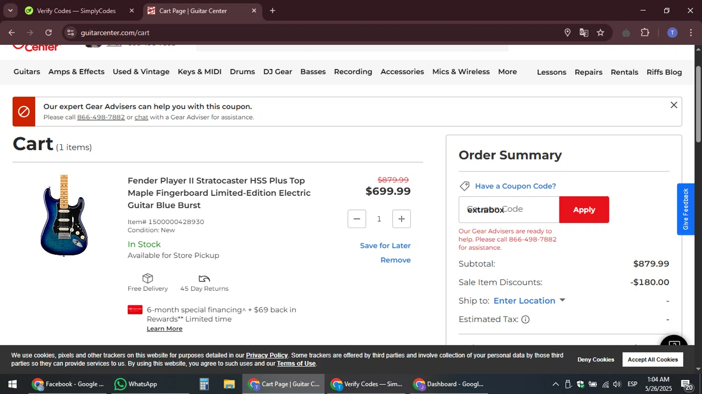
Task: Go to Repairs page
Action: pyautogui.click(x=588, y=72)
